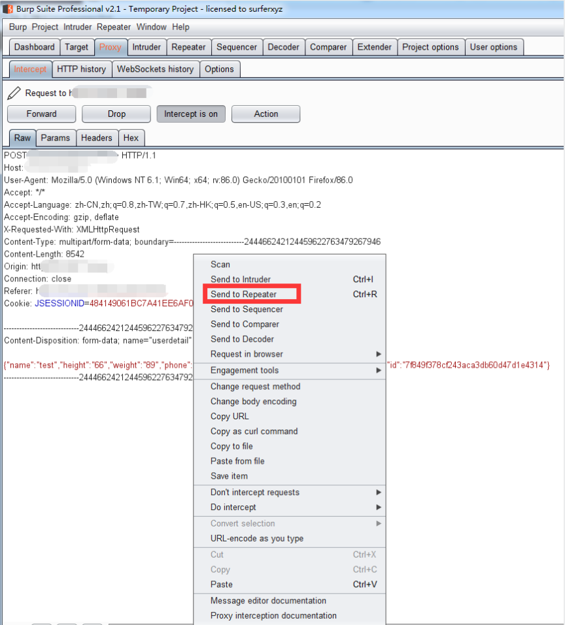Click the Content-Length: 8542 line

point(44,254)
